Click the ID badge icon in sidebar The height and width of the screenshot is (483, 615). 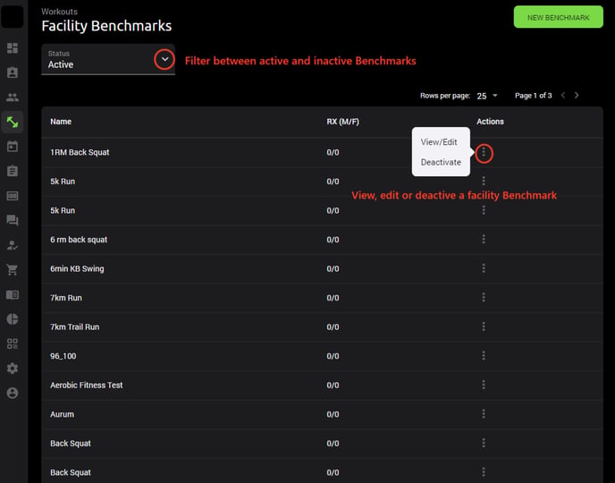coord(13,72)
